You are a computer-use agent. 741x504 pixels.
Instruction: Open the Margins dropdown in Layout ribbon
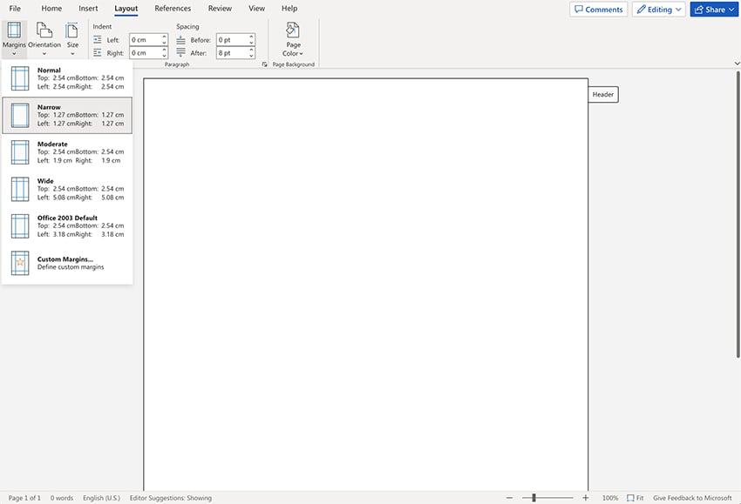14,38
